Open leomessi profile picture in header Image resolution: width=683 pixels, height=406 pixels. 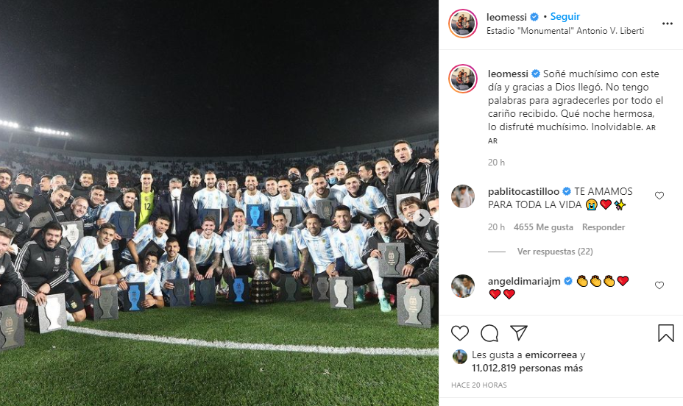(463, 24)
